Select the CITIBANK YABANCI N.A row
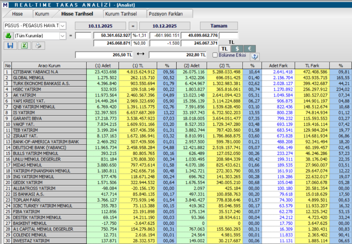Viewport: 352px width, 244px height. (52, 72)
